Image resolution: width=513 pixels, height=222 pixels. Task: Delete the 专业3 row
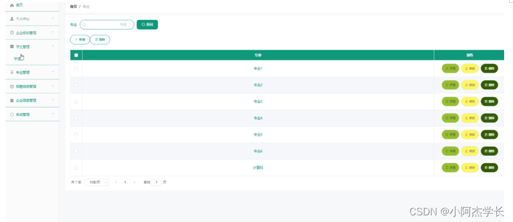[x=489, y=101]
